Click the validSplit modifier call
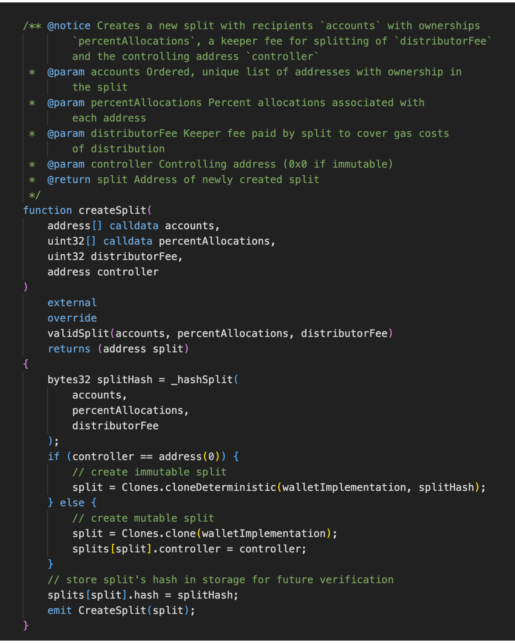Image resolution: width=515 pixels, height=643 pixels. 79,334
